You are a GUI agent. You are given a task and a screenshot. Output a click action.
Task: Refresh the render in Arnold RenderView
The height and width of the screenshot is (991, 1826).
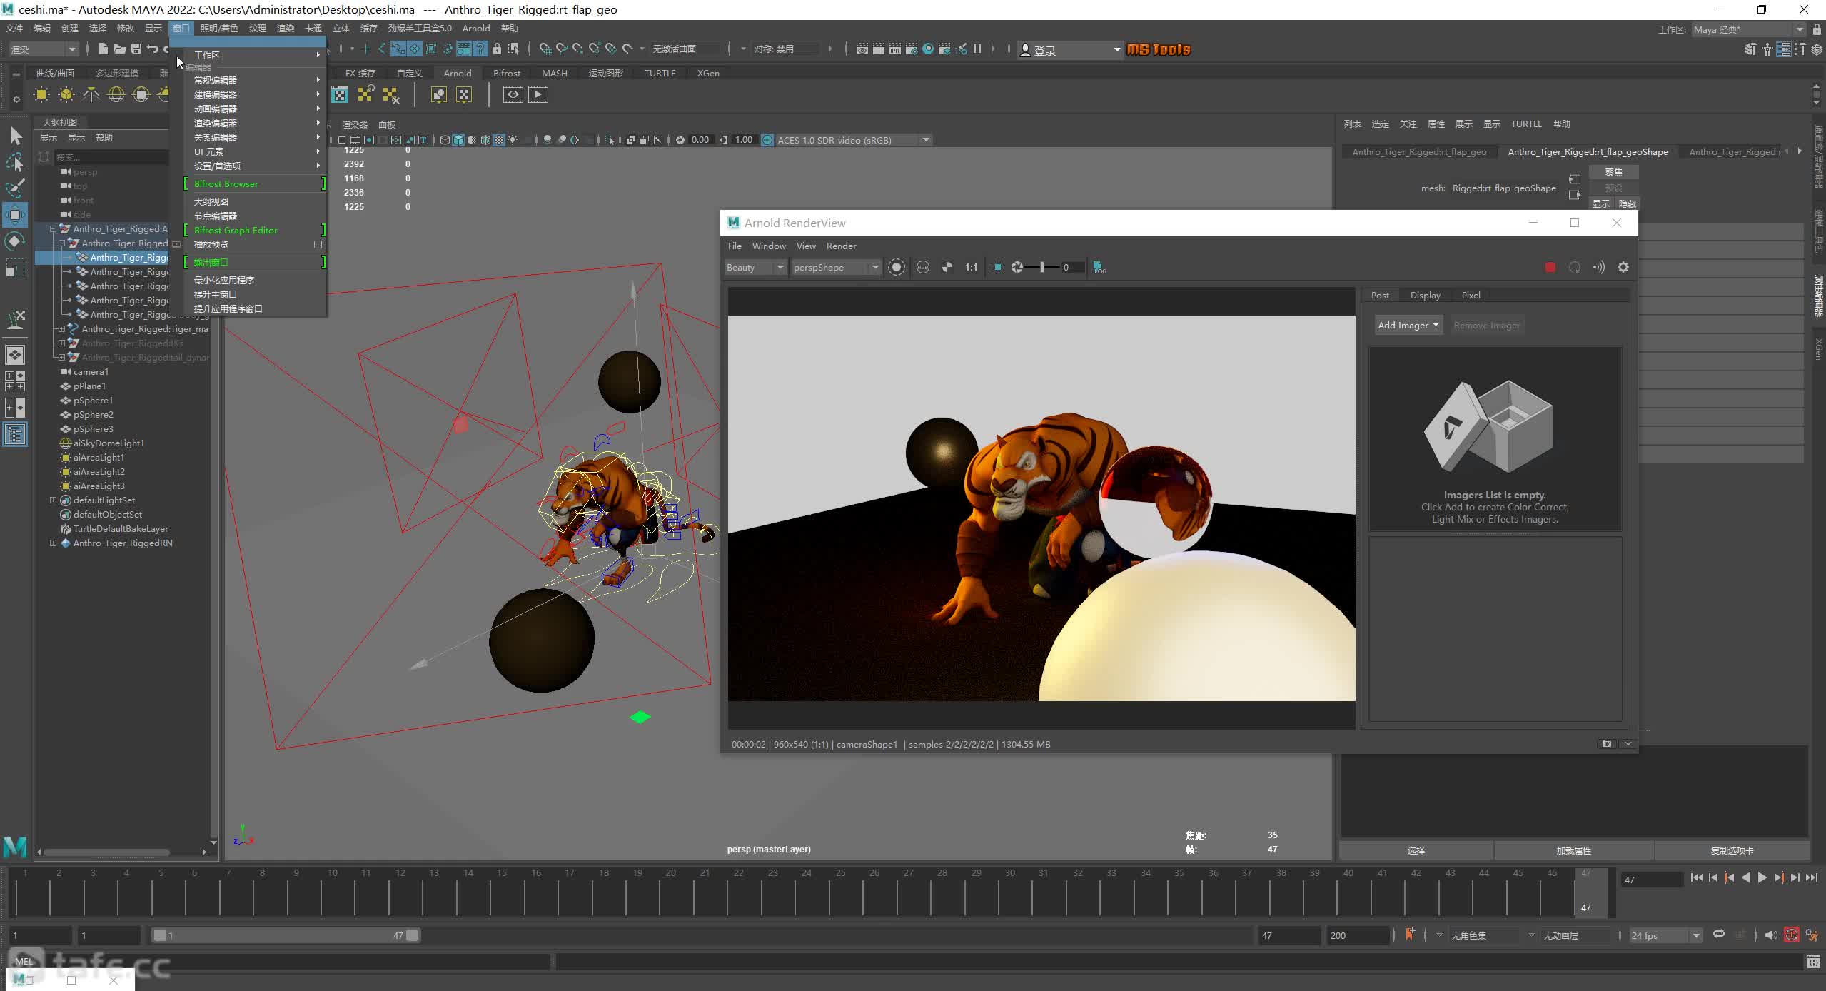point(1575,267)
